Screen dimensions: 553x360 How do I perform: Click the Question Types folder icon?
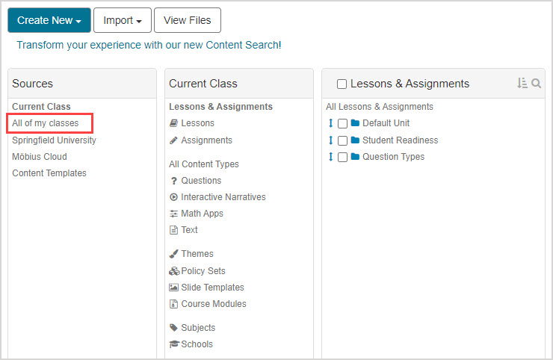355,157
